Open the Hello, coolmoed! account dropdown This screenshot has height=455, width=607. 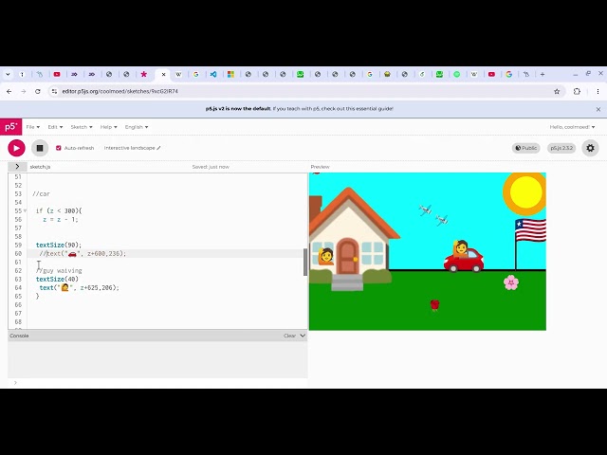(x=572, y=127)
